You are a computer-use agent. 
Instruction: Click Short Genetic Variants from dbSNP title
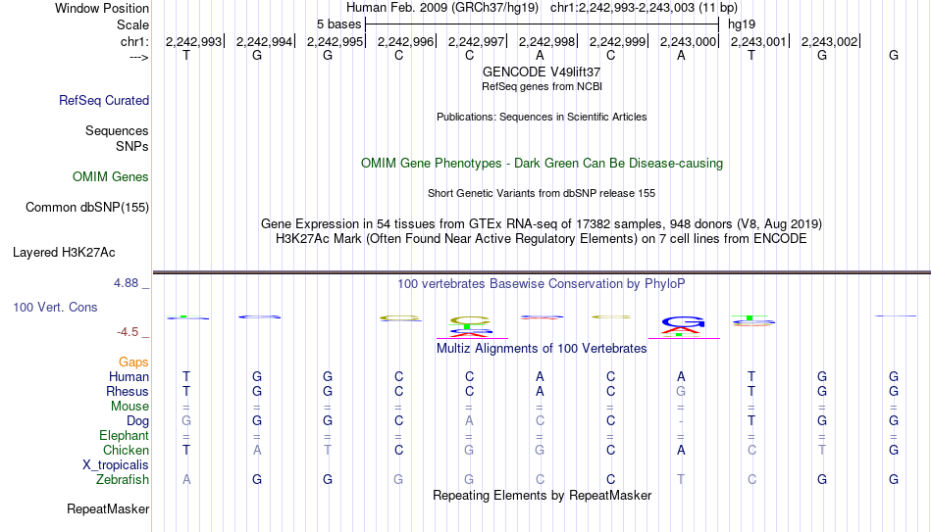click(x=542, y=194)
